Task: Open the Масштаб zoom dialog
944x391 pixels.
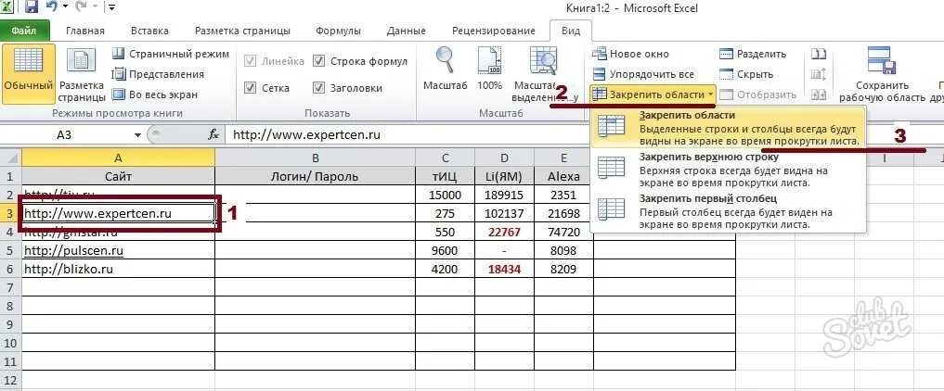Action: click(445, 69)
